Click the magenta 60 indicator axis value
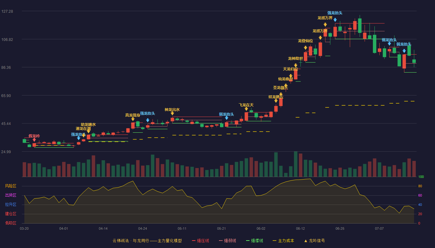The image size is (435, 248). click(420, 195)
